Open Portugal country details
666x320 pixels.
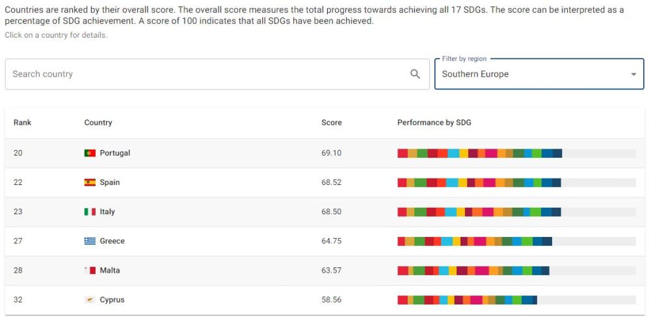pyautogui.click(x=114, y=153)
